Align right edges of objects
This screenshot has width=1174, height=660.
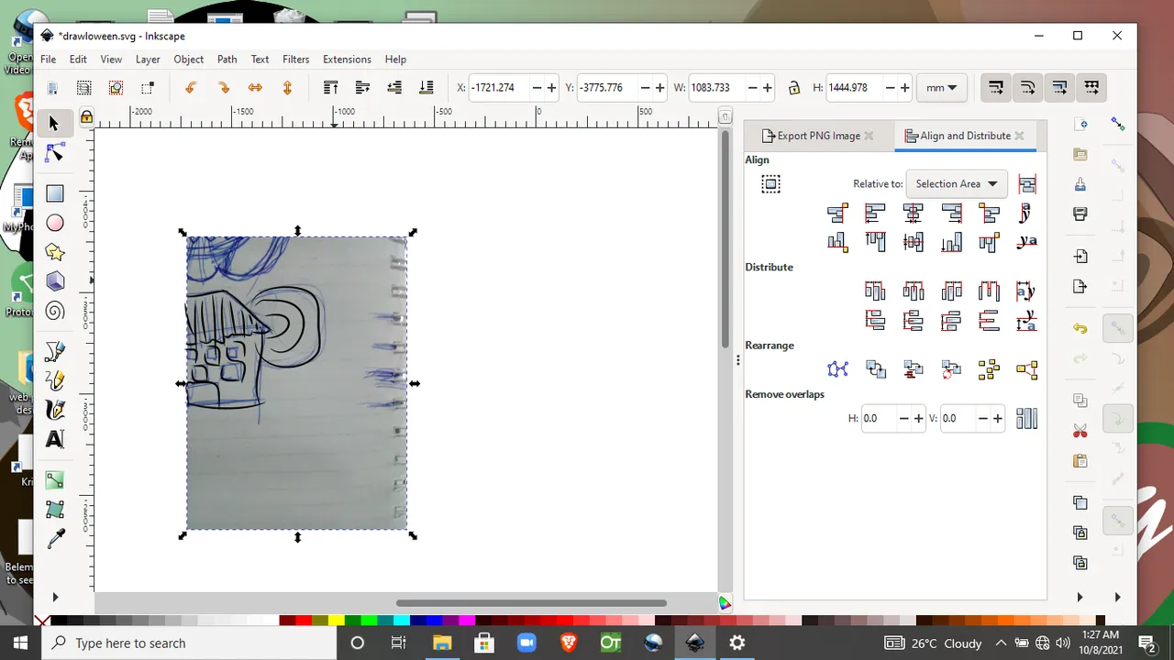(951, 214)
